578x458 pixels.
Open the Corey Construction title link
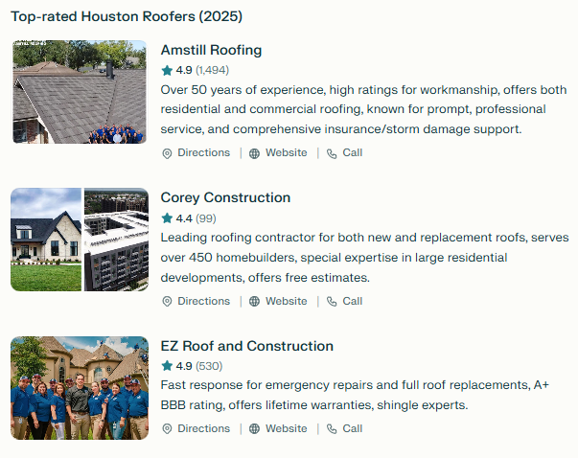pyautogui.click(x=225, y=197)
